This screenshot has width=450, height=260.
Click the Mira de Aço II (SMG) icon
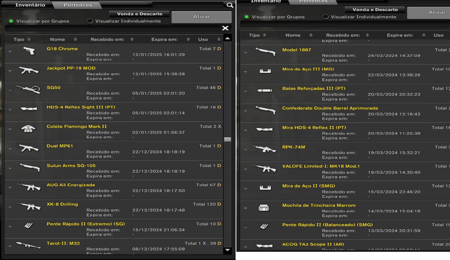tap(265, 188)
